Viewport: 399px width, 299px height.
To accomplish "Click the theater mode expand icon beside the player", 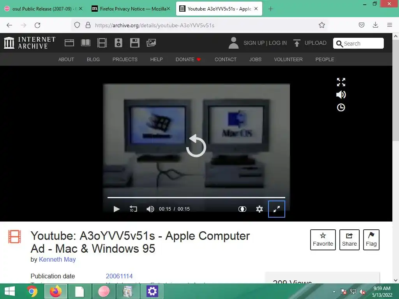I will click(x=341, y=82).
